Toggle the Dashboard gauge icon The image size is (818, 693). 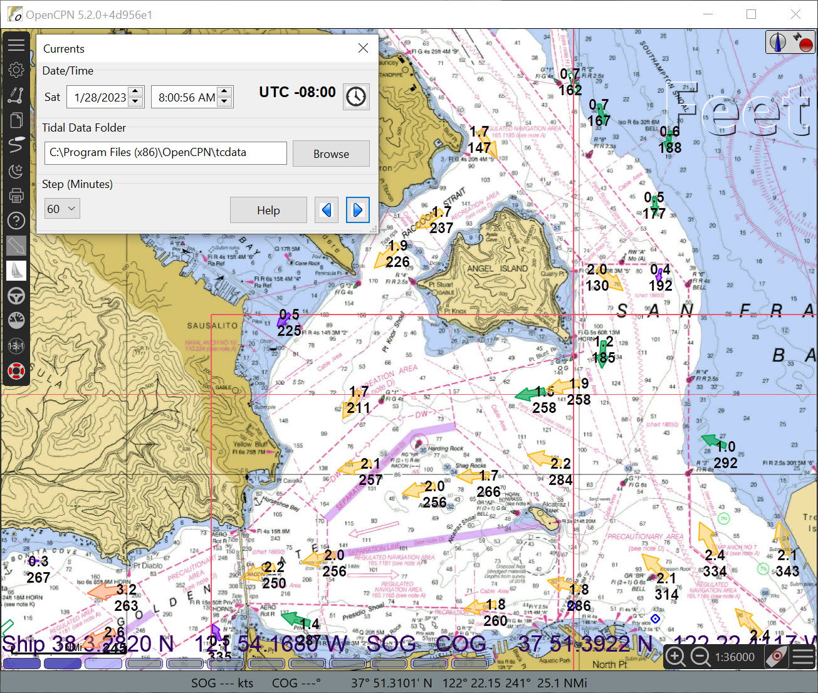(16, 320)
